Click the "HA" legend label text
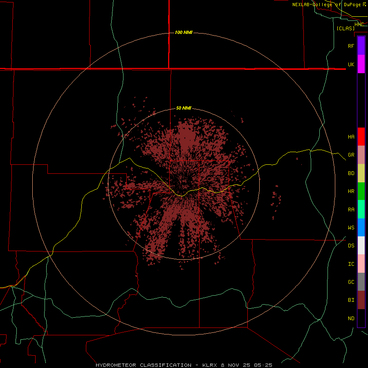The width and height of the screenshot is (368, 368). [x=351, y=137]
